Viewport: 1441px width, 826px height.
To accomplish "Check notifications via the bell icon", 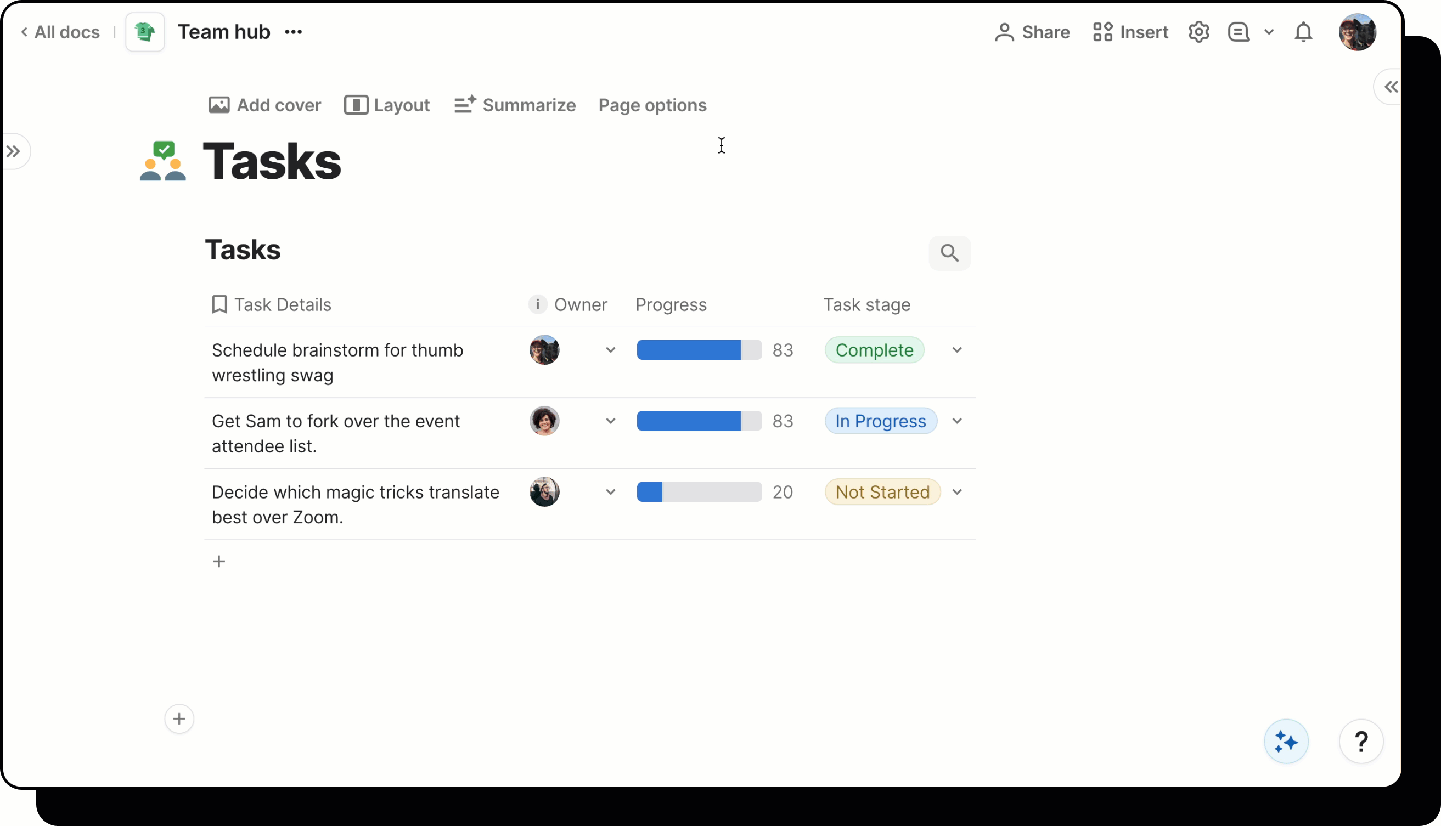I will pos(1303,32).
